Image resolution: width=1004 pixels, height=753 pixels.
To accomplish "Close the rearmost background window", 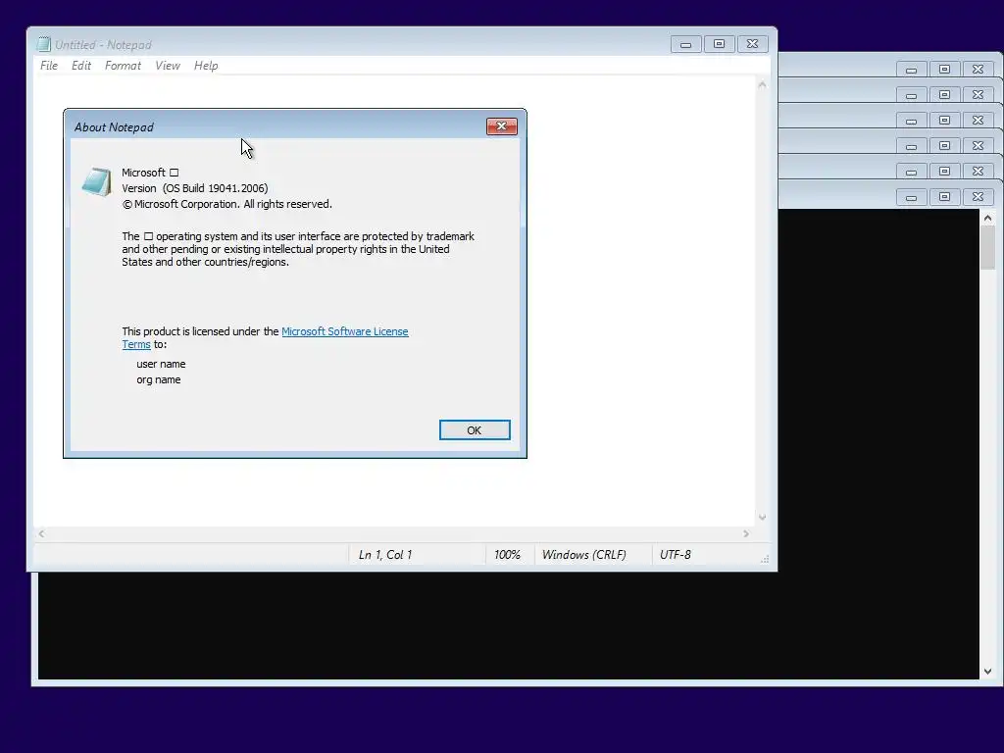I will click(978, 69).
